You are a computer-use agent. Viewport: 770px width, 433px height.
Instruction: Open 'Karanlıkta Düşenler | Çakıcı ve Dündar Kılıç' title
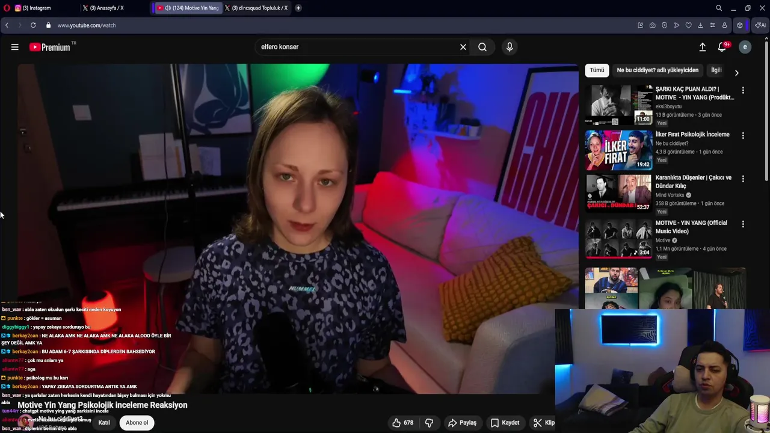693,182
